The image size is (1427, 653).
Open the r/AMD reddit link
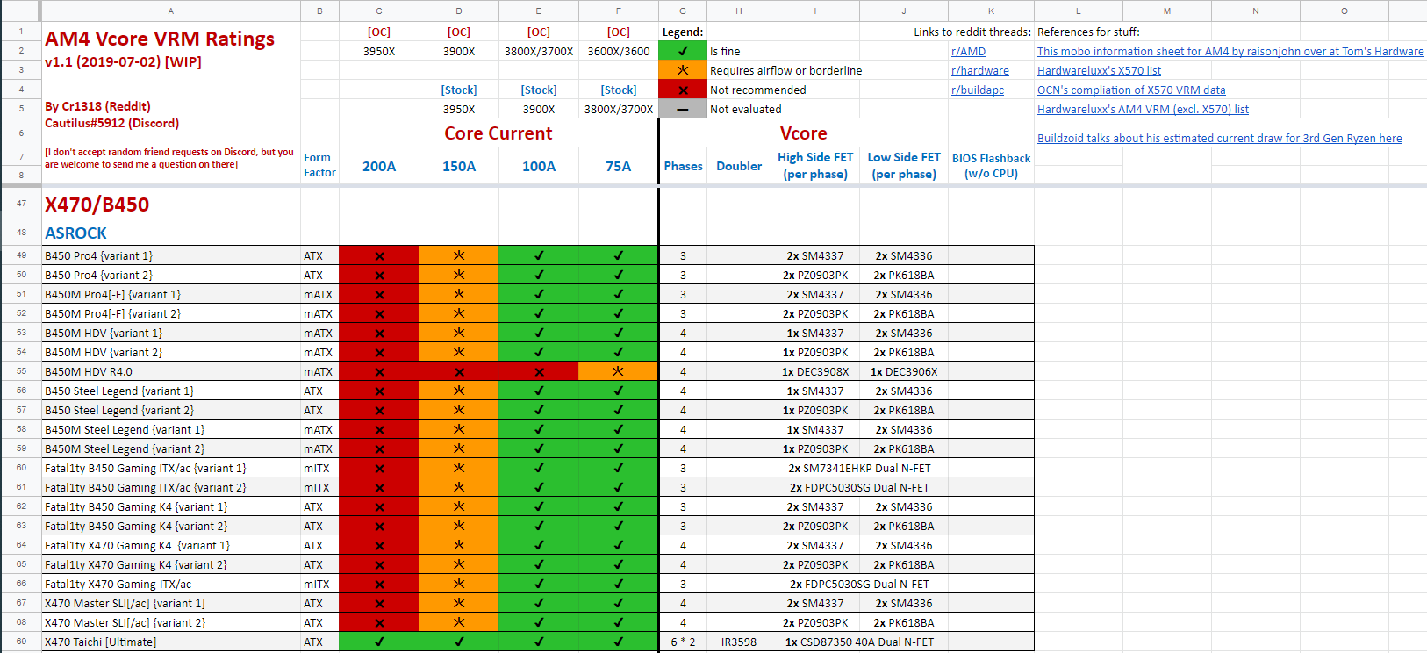968,52
